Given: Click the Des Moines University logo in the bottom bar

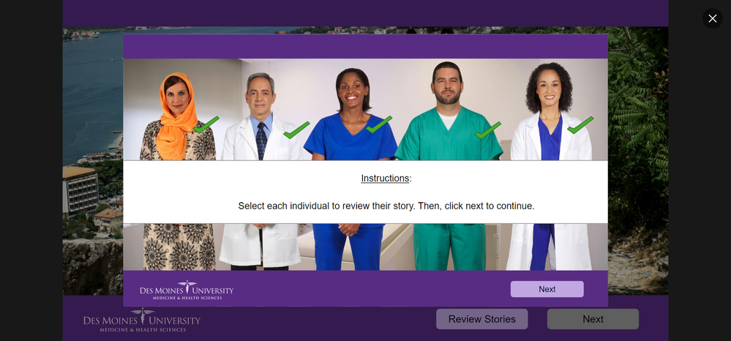Looking at the screenshot, I should 142,320.
